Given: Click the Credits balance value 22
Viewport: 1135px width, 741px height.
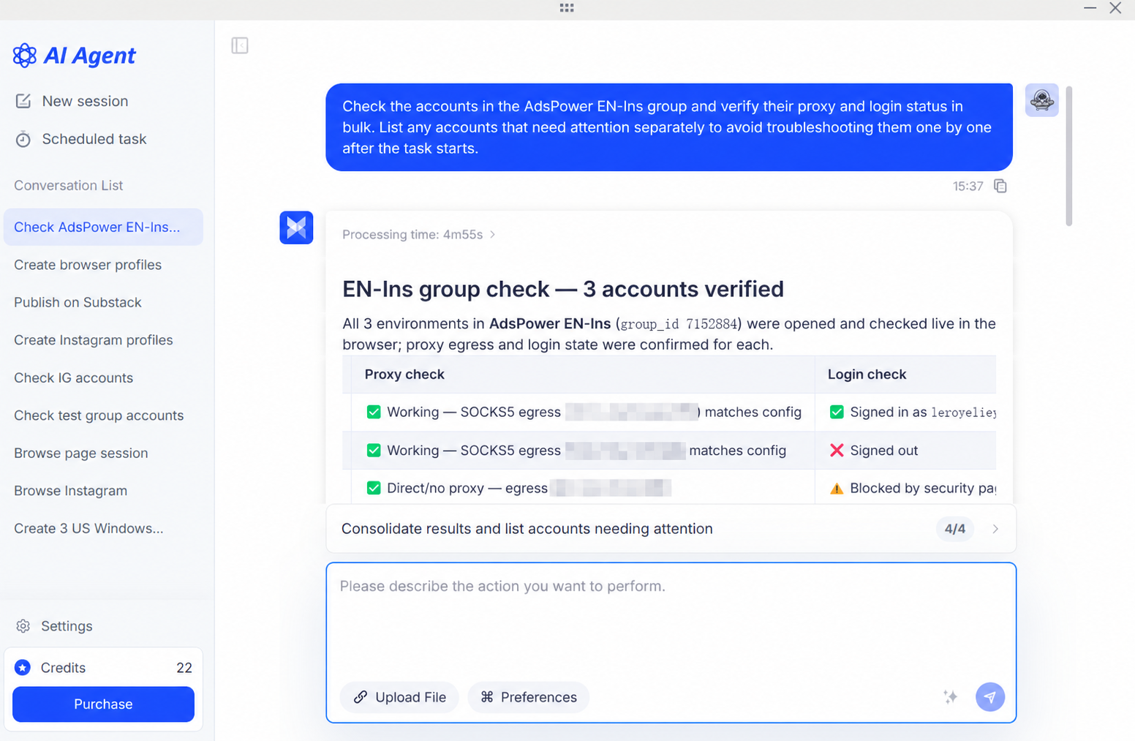Looking at the screenshot, I should [x=184, y=668].
